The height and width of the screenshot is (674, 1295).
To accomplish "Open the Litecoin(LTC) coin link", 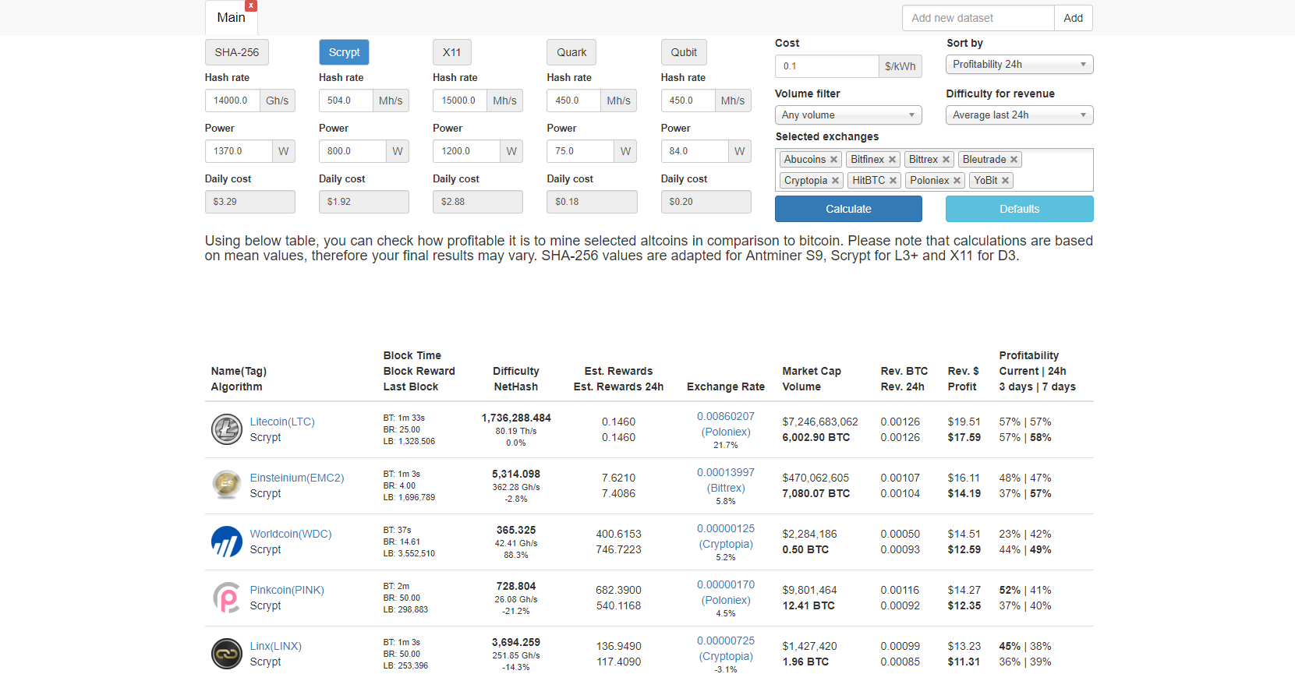I will (x=282, y=422).
